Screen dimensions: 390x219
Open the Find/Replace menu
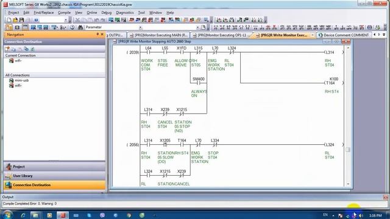pos(44,12)
